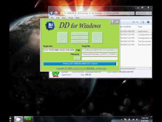
Task: Click the small button left of the blank field
Action: 77,58
